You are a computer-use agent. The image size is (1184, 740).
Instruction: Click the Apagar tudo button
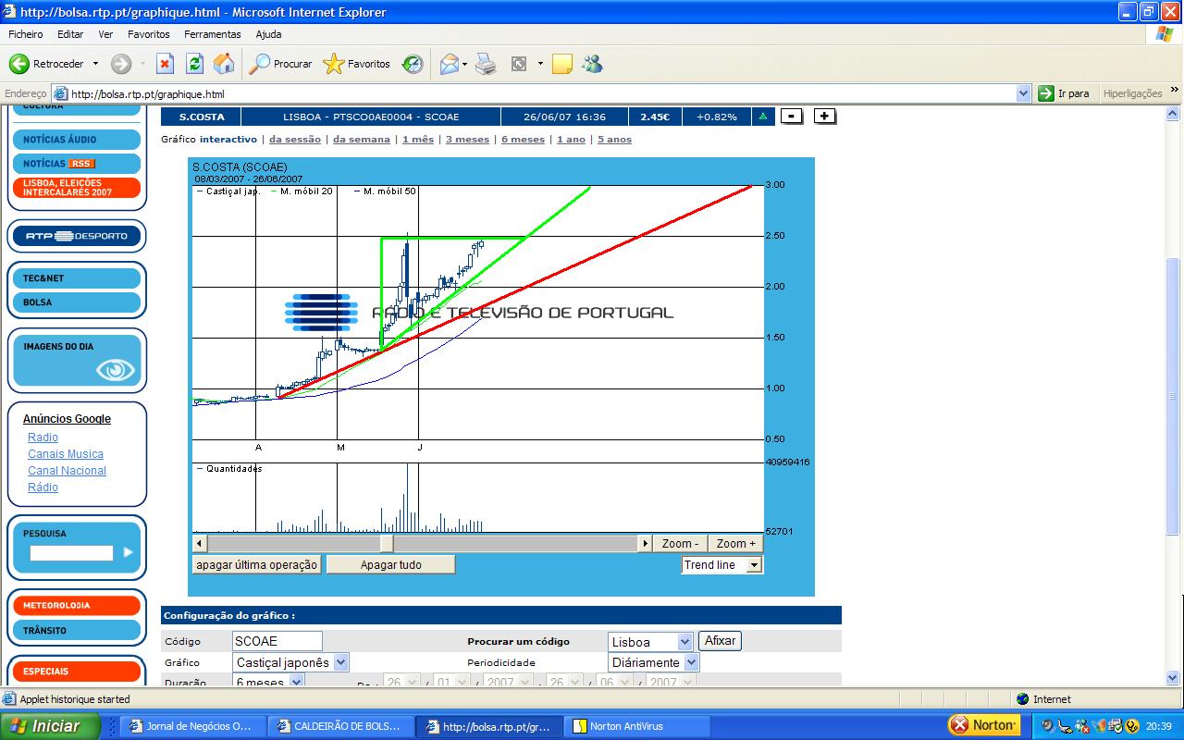pos(390,565)
